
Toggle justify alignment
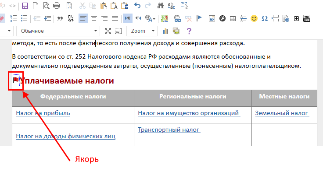click(x=115, y=18)
